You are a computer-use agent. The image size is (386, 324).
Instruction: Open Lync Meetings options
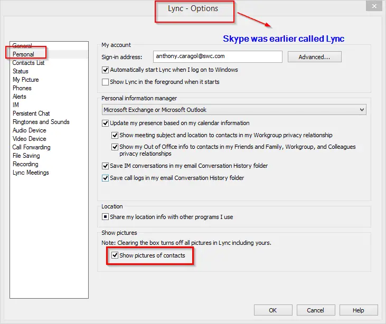tap(31, 173)
